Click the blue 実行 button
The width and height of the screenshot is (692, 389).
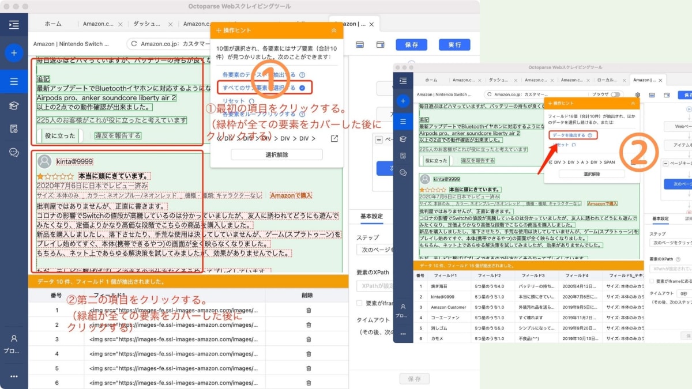click(454, 44)
